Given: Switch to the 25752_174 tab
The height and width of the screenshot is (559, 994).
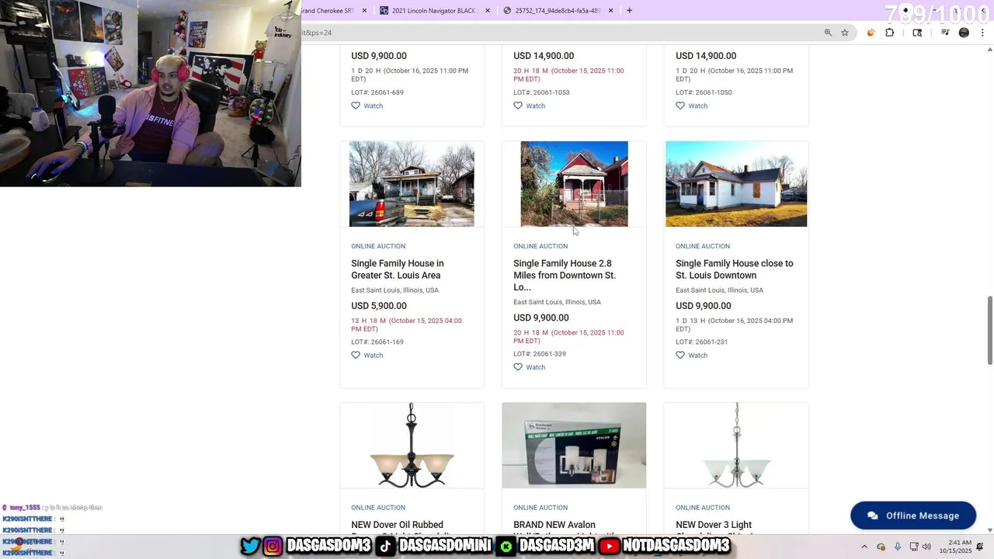Looking at the screenshot, I should 558,10.
